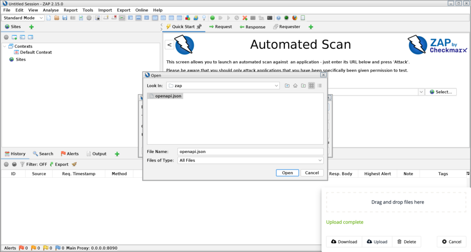This screenshot has height=252, width=471.
Task: Click the Manage Add-ons colored blocks icon
Action: click(188, 18)
